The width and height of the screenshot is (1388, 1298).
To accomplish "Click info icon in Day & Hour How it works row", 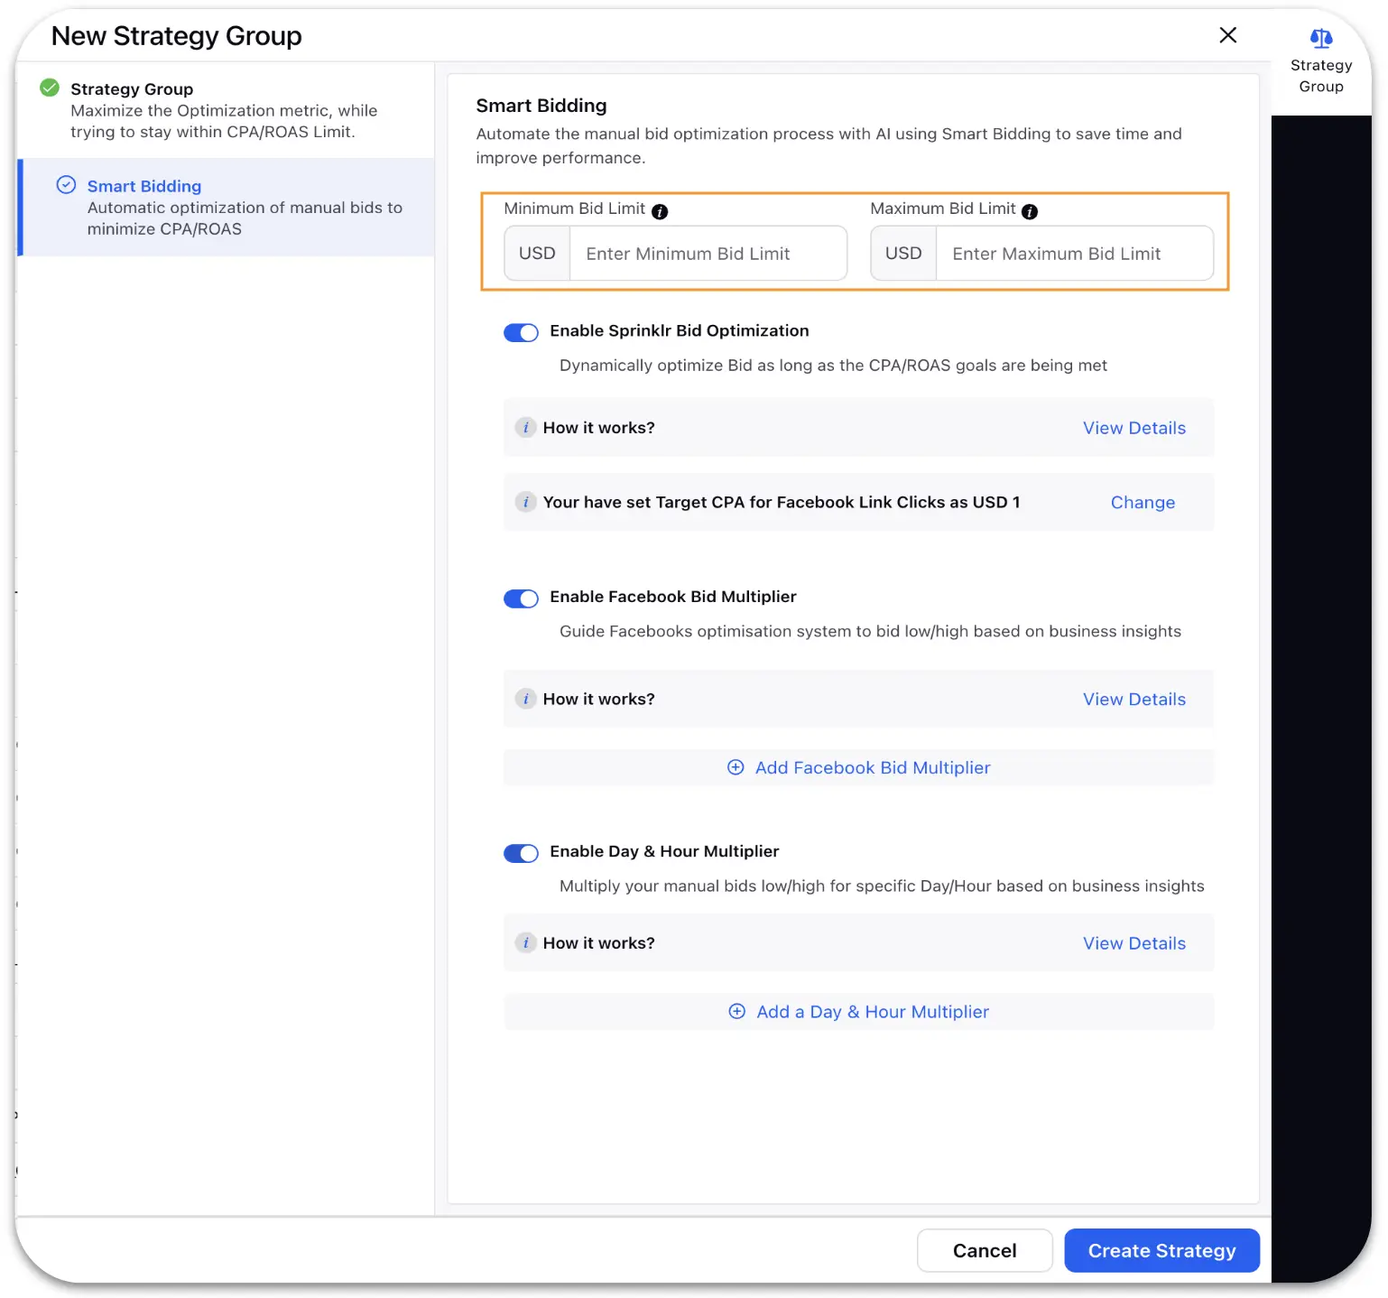I will coord(525,942).
